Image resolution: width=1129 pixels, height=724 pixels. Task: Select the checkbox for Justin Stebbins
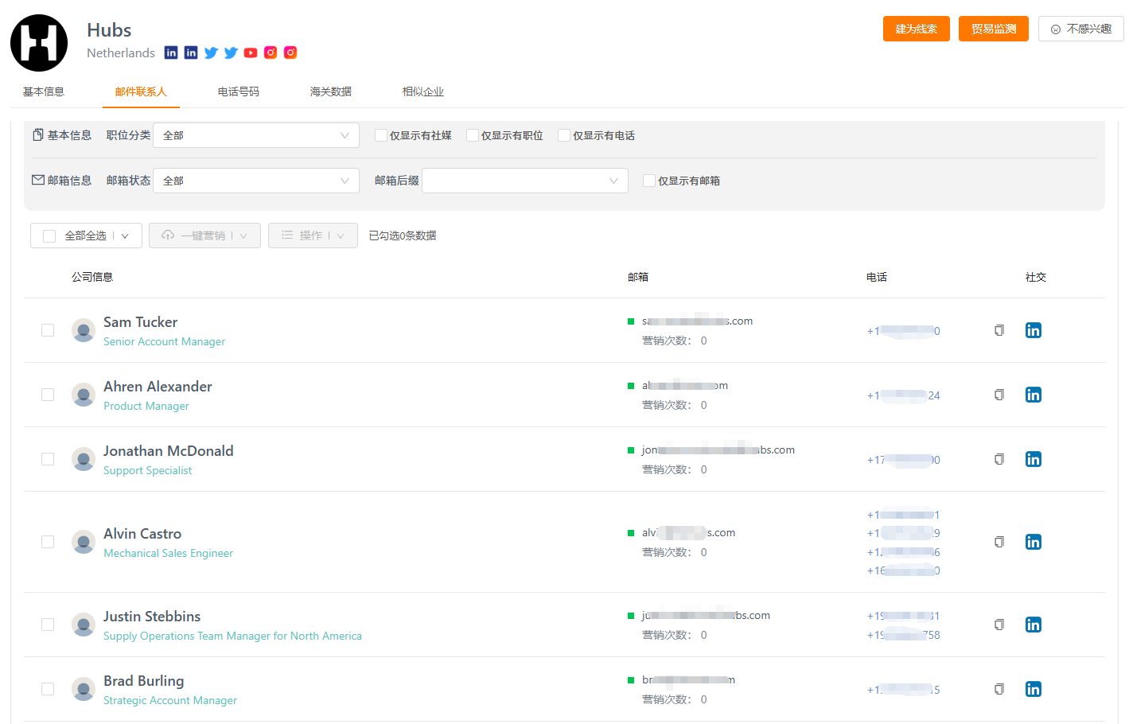48,625
